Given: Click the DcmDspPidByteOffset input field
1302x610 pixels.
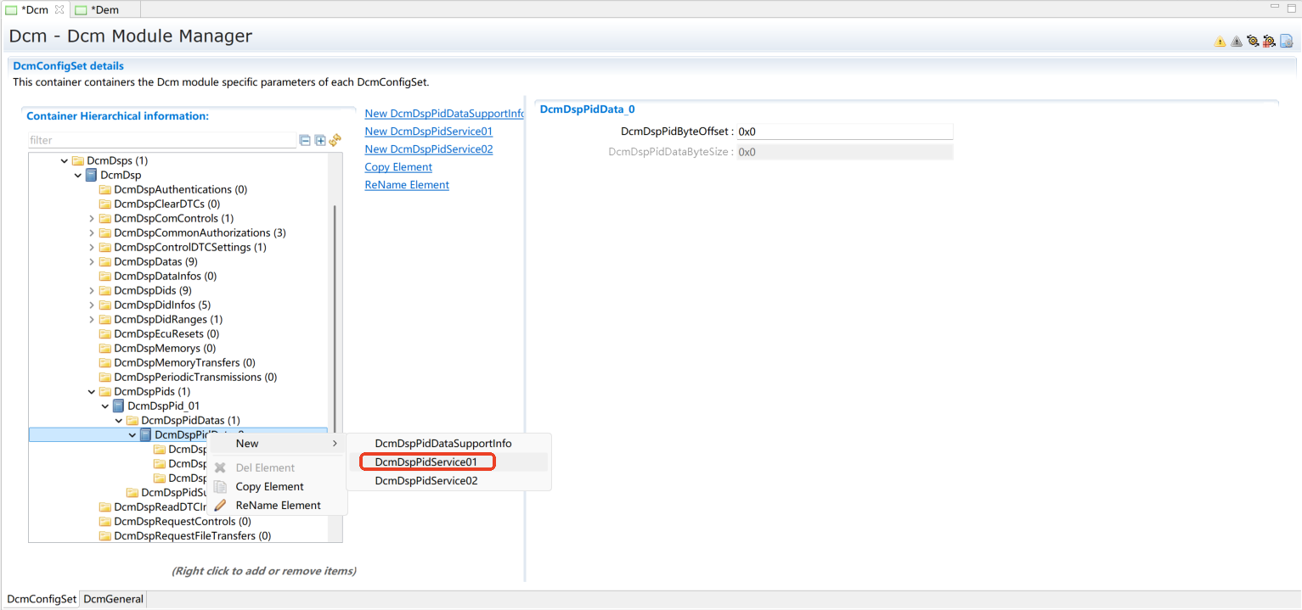Looking at the screenshot, I should [843, 132].
